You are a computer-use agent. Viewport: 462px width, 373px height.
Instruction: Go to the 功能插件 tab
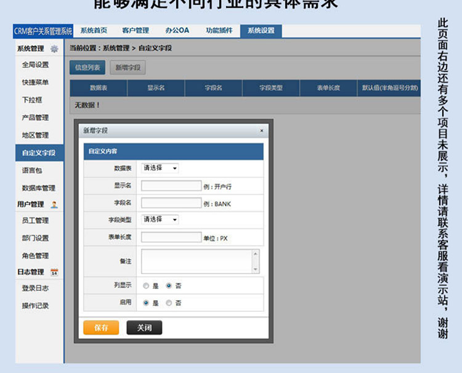click(x=219, y=30)
